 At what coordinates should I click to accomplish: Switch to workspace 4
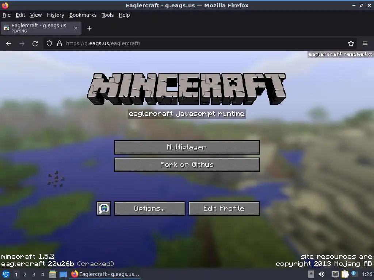pyautogui.click(x=43, y=275)
